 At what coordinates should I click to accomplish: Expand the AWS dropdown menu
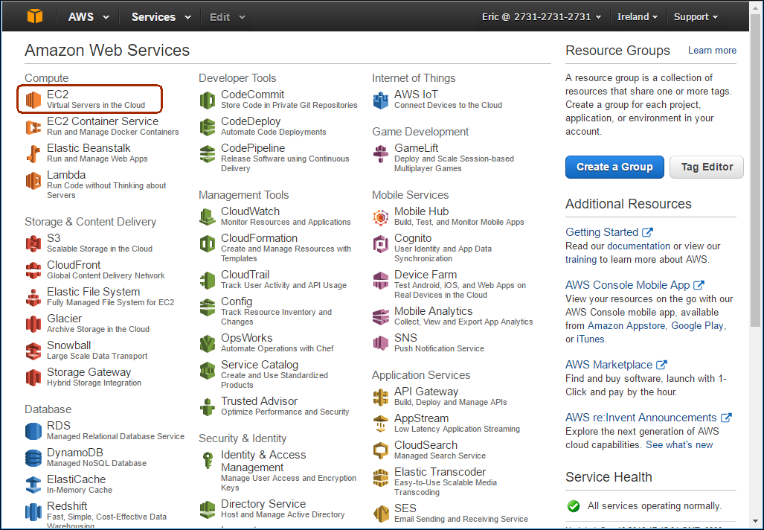(x=89, y=16)
